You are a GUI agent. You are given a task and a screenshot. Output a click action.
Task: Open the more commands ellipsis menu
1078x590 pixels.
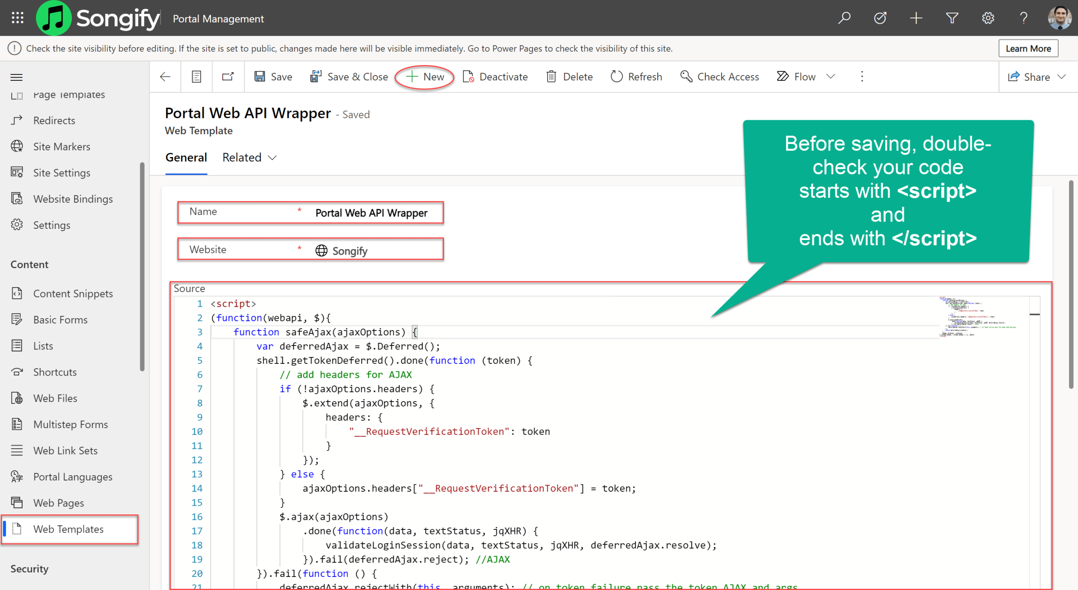pos(862,76)
